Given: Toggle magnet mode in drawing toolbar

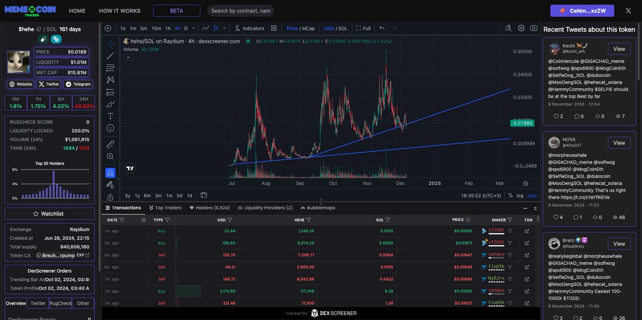Looking at the screenshot, I should click(x=110, y=172).
